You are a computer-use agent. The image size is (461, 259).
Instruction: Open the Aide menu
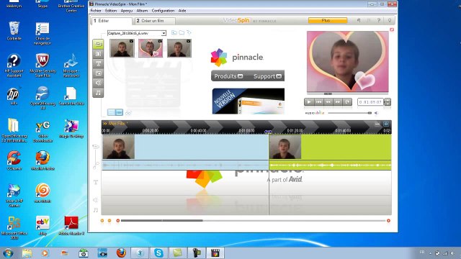point(182,11)
